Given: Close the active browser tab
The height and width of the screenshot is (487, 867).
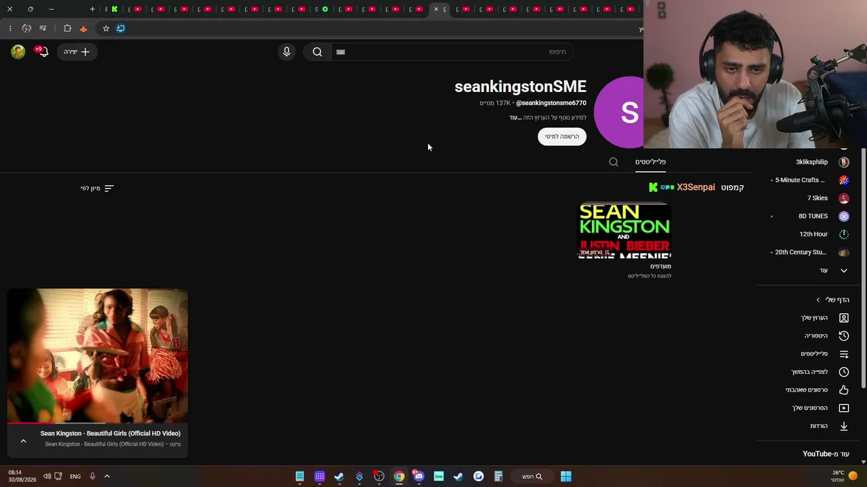Looking at the screenshot, I should point(436,9).
